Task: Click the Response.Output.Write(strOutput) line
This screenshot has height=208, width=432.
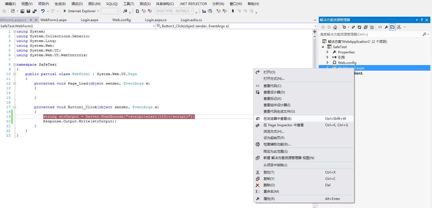Action: pyautogui.click(x=80, y=121)
